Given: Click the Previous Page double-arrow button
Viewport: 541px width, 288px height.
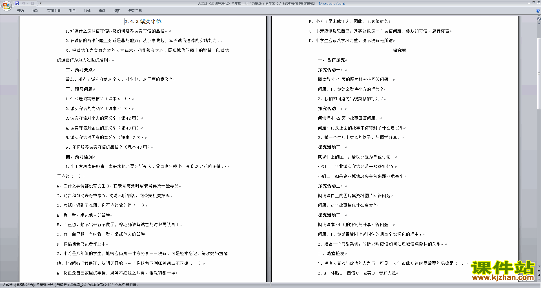Looking at the screenshot, I should pos(539,271).
